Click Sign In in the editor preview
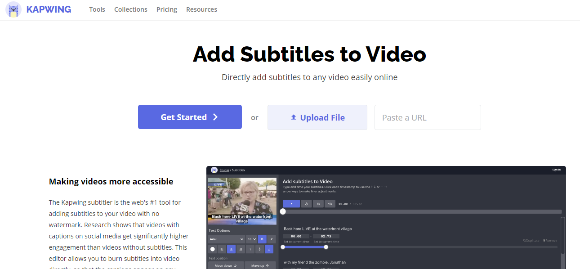This screenshot has height=269, width=580. (556, 170)
